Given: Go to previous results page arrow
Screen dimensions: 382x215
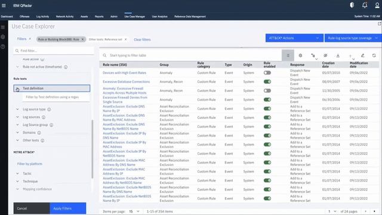Looking at the screenshot, I should 365,211.
